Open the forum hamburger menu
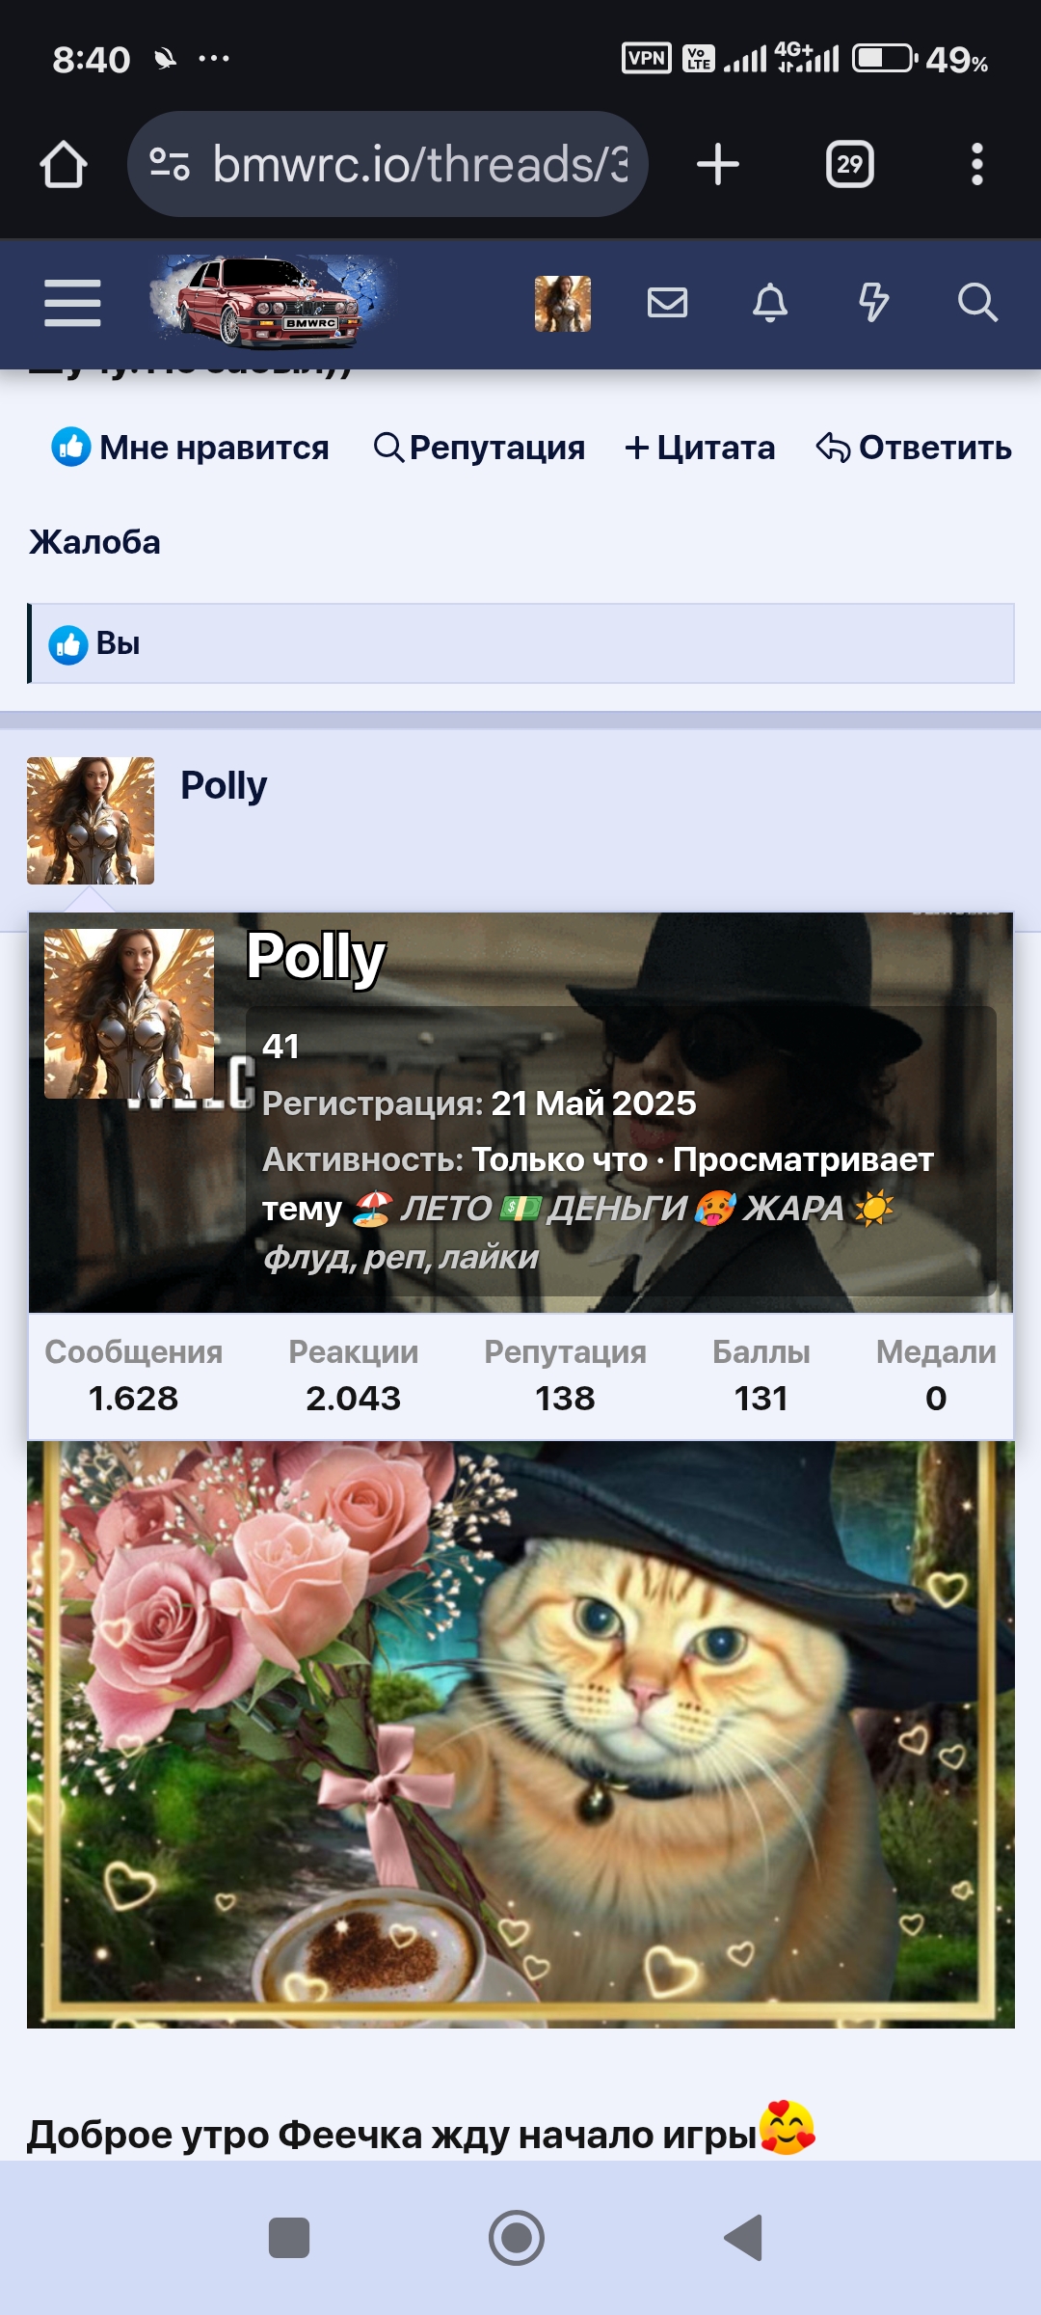Screen dimensions: 1041x2315 point(72,303)
